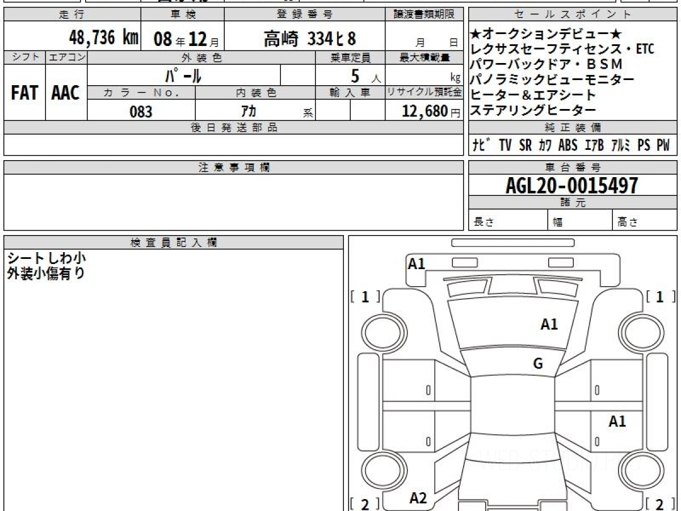The image size is (681, 511).
Task: Select the mileage value 48,736 km
Action: pyautogui.click(x=104, y=38)
